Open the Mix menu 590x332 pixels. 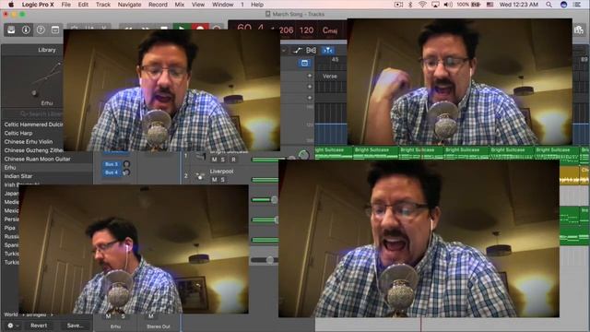(x=180, y=5)
